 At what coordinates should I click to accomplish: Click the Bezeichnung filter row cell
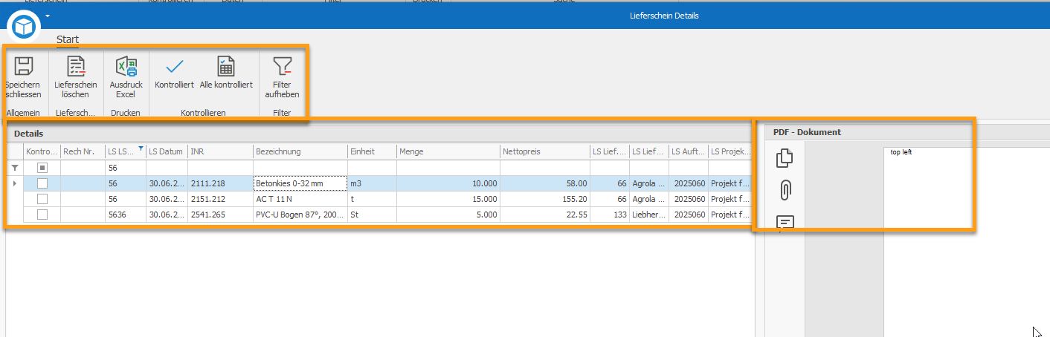coord(300,168)
